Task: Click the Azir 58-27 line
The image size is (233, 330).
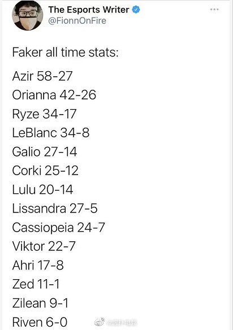Action: click(42, 76)
